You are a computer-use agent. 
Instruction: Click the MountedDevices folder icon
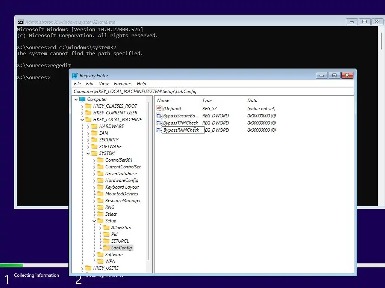coord(100,194)
